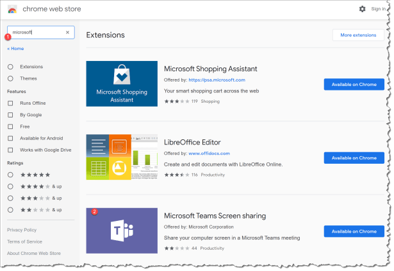Viewport: 394px width, 271px height.
Task: Open the www.offidocs.com link
Action: point(209,153)
